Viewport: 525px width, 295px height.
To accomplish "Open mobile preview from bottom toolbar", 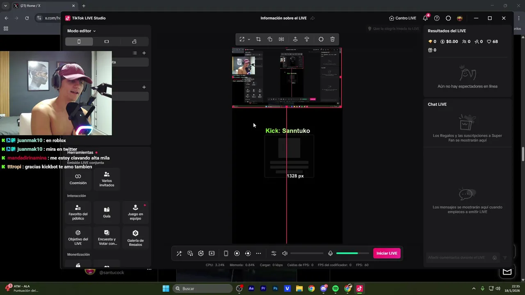I will [x=226, y=253].
